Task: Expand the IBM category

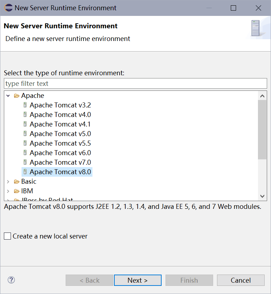Action: click(x=8, y=191)
